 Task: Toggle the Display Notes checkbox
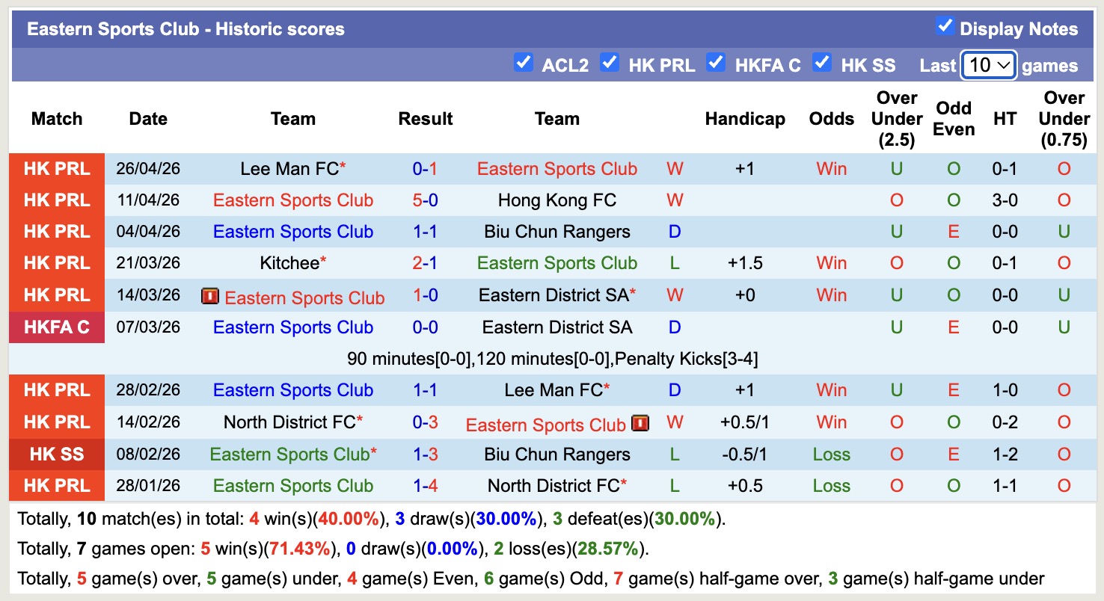944,27
